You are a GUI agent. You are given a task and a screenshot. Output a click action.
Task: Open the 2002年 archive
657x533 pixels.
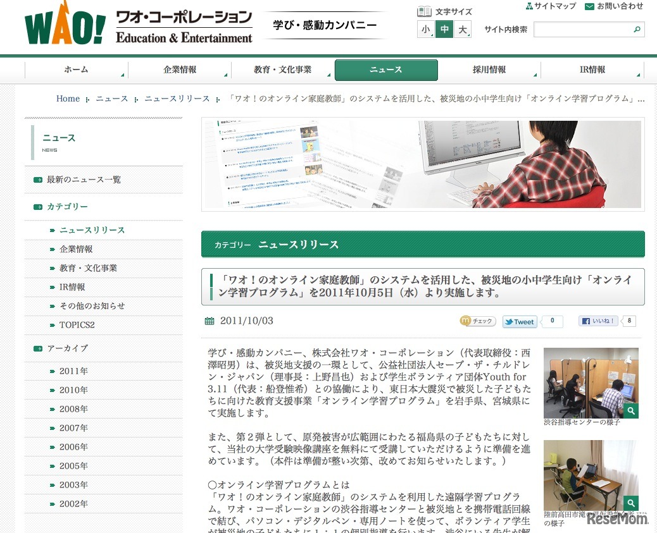[x=74, y=504]
